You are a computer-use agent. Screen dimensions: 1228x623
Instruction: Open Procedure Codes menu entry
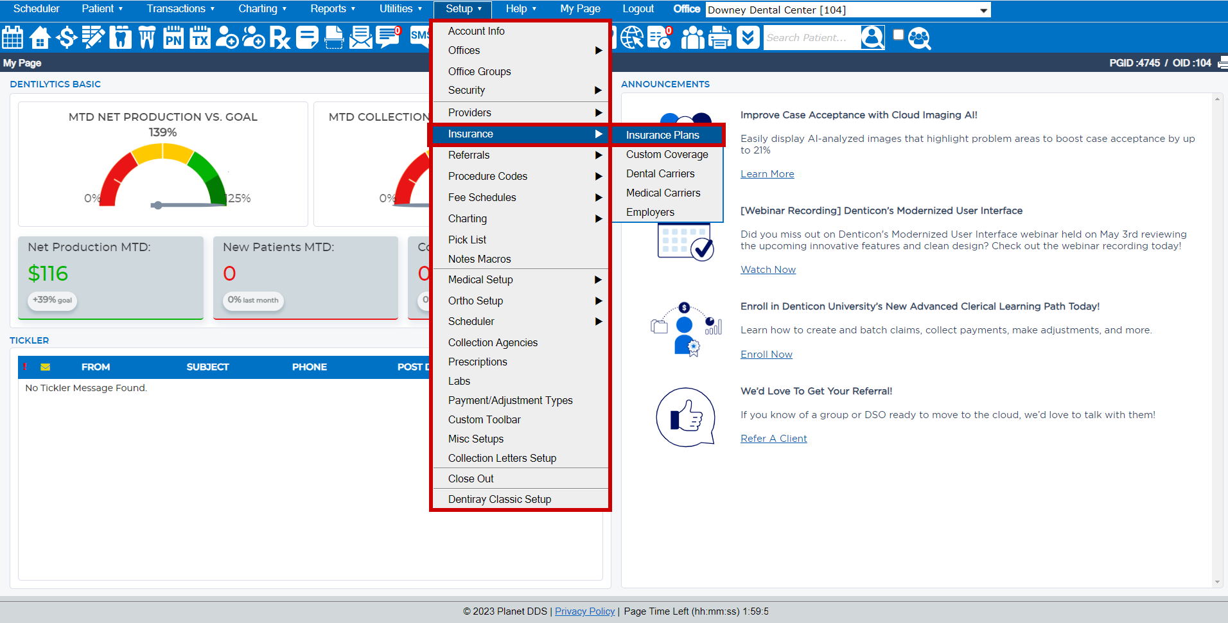pos(520,176)
